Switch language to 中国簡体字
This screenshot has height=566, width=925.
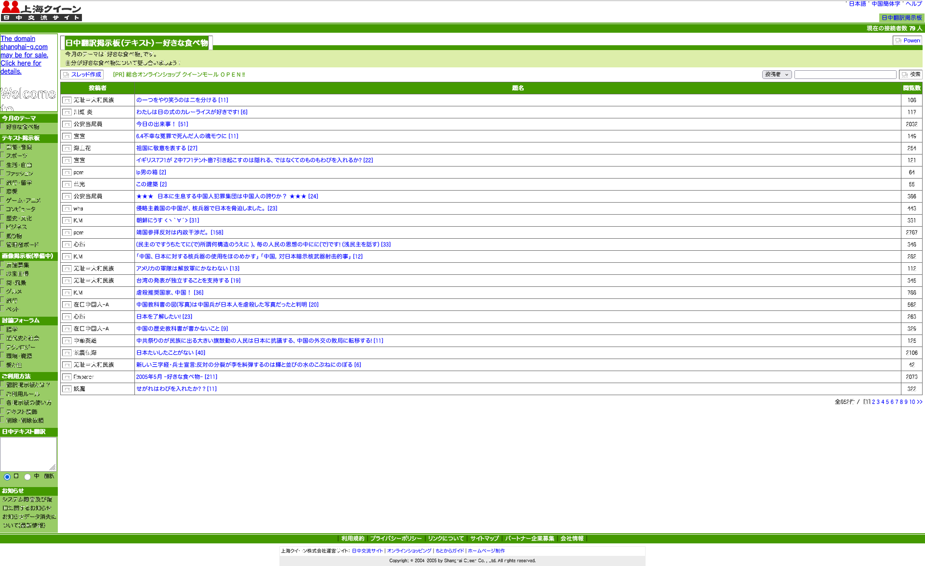pos(885,4)
